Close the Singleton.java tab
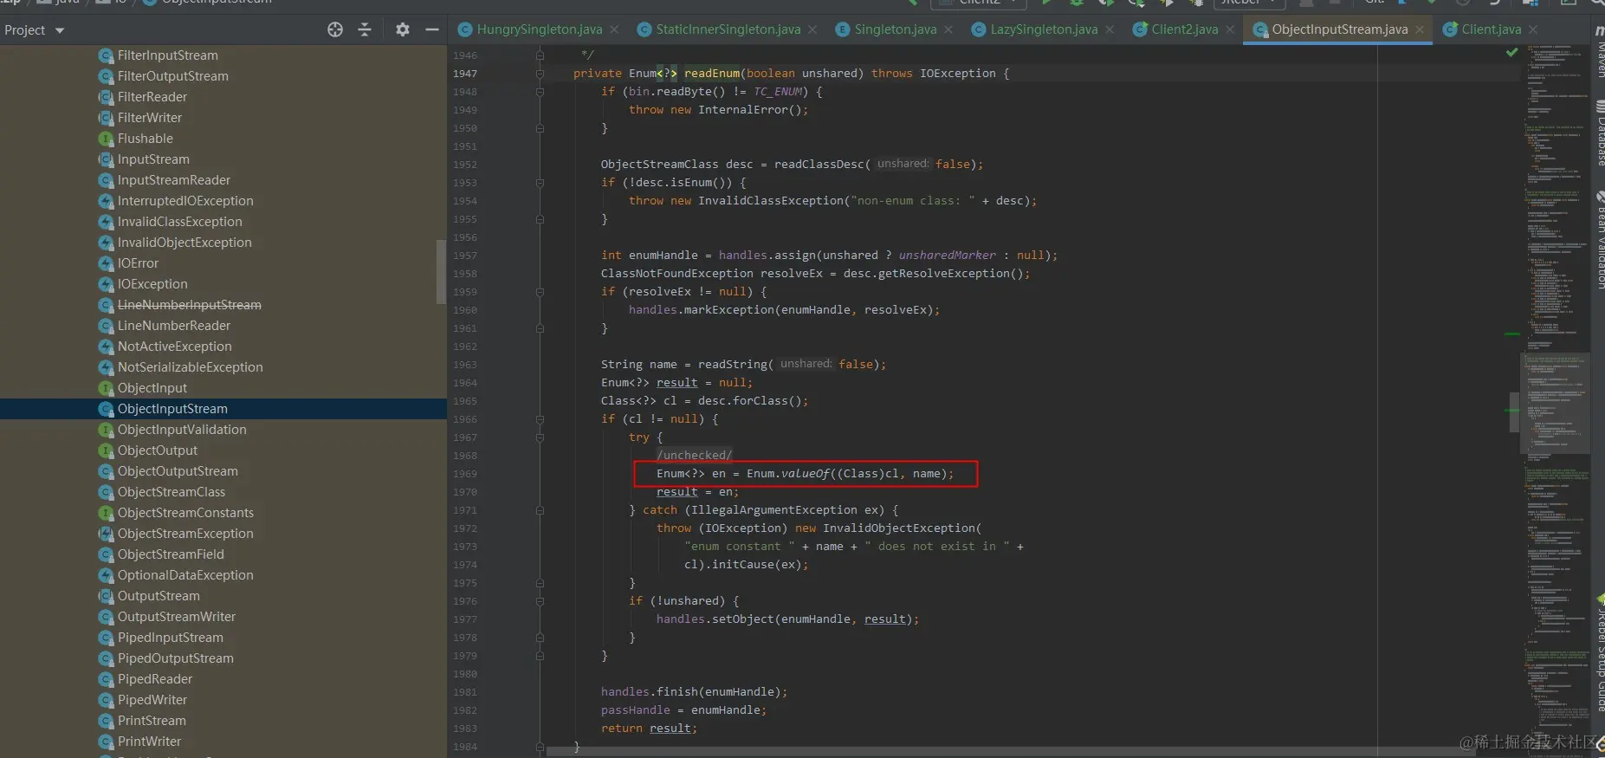1605x758 pixels. pyautogui.click(x=948, y=29)
